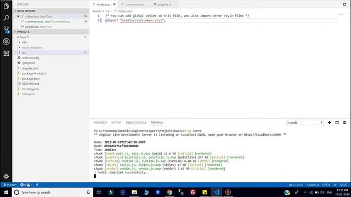Open FileZilla from taskbar
The image size is (351, 197).
point(193,192)
